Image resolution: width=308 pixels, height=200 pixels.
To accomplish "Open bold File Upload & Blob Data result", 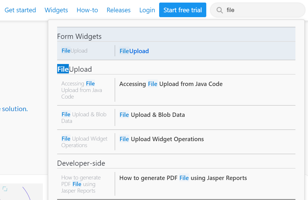I will pyautogui.click(x=152, y=115).
